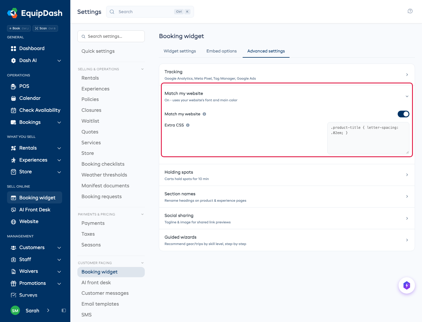The height and width of the screenshot is (322, 422).
Task: Expand the Guided wizards section
Action: point(287,240)
